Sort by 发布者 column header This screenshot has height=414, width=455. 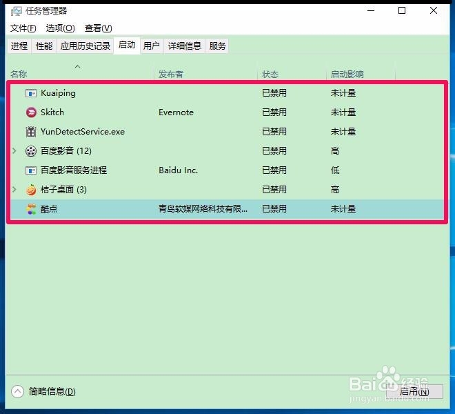tap(171, 75)
